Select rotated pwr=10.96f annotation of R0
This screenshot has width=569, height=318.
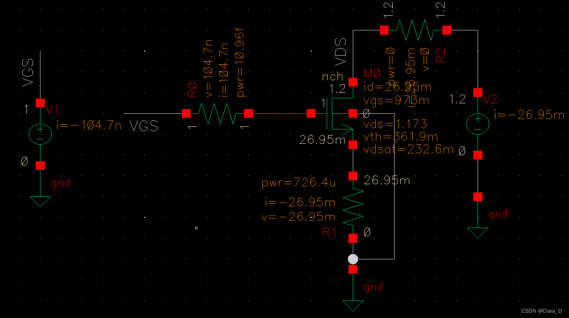pos(241,62)
